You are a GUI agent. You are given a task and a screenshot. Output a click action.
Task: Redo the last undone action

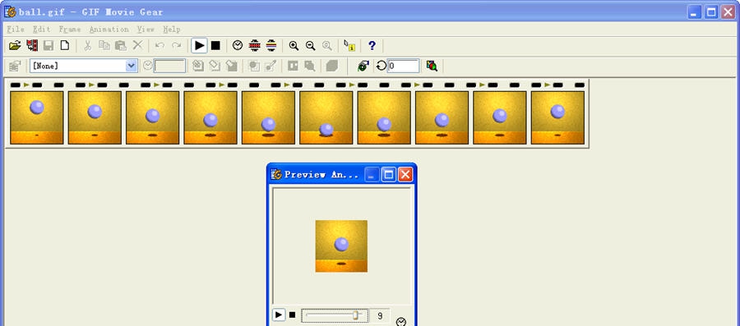[177, 46]
